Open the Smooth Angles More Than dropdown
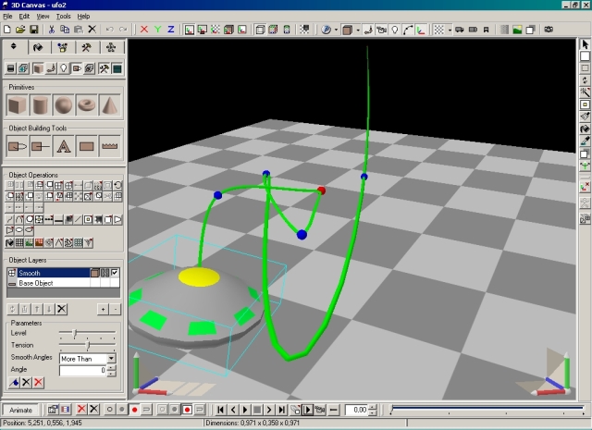 (x=111, y=358)
